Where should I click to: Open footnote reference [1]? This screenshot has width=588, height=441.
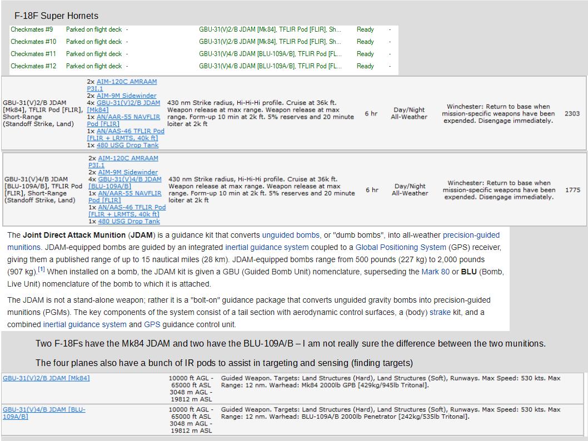(x=41, y=269)
